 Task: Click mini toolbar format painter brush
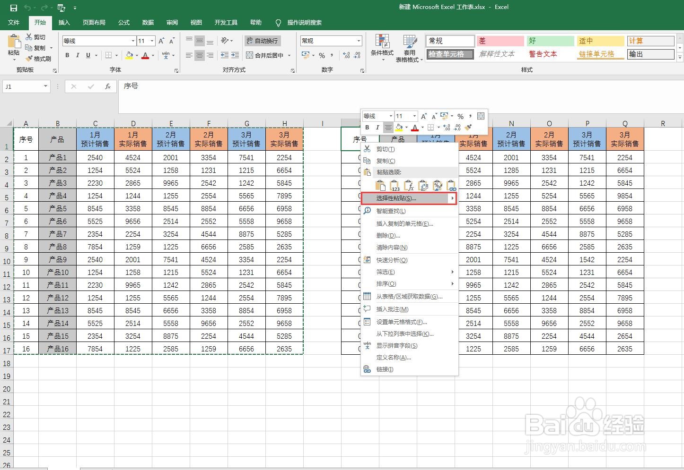pyautogui.click(x=468, y=128)
